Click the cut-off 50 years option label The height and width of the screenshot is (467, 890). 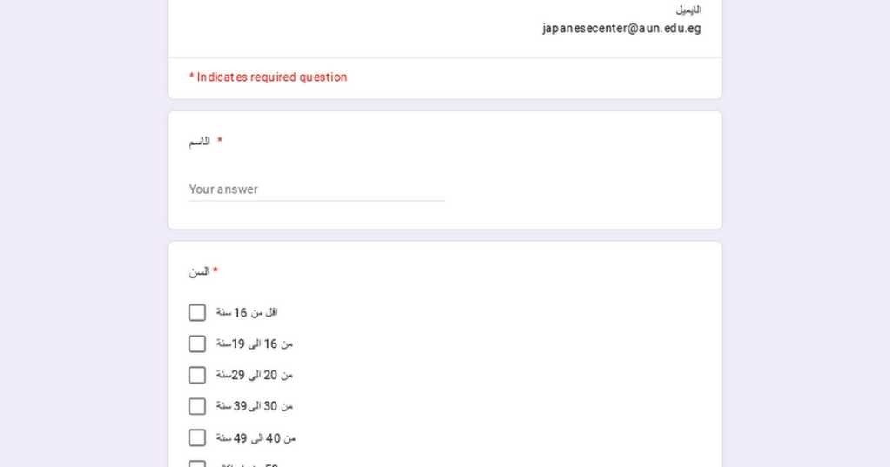252,464
